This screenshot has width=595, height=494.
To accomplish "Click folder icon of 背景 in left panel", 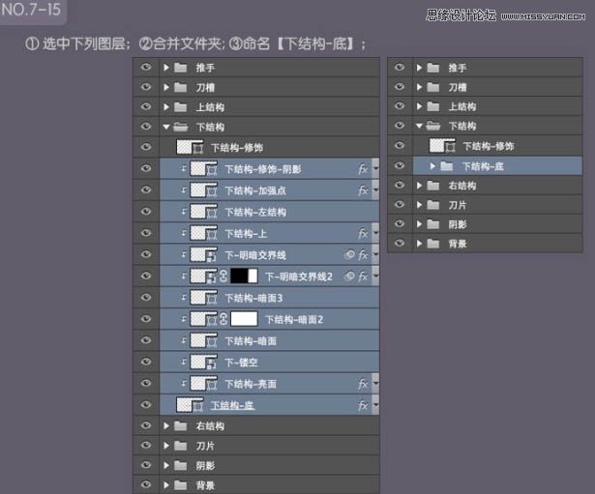I will pos(180,485).
